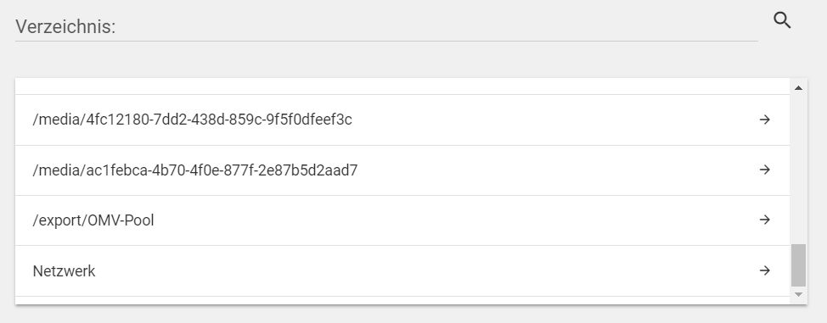Click the partially visible row below Netzwerk
The width and height of the screenshot is (827, 323).
(x=402, y=300)
